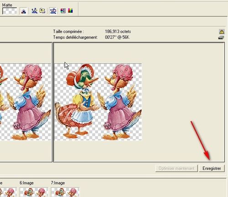Select the frame 7 thumbnail in the filmstrip

coord(65,192)
